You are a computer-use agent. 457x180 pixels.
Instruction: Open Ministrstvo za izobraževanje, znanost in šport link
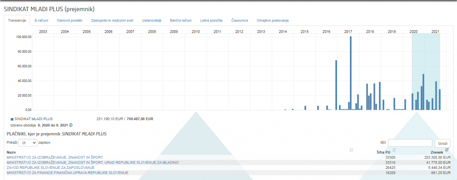[55, 157]
